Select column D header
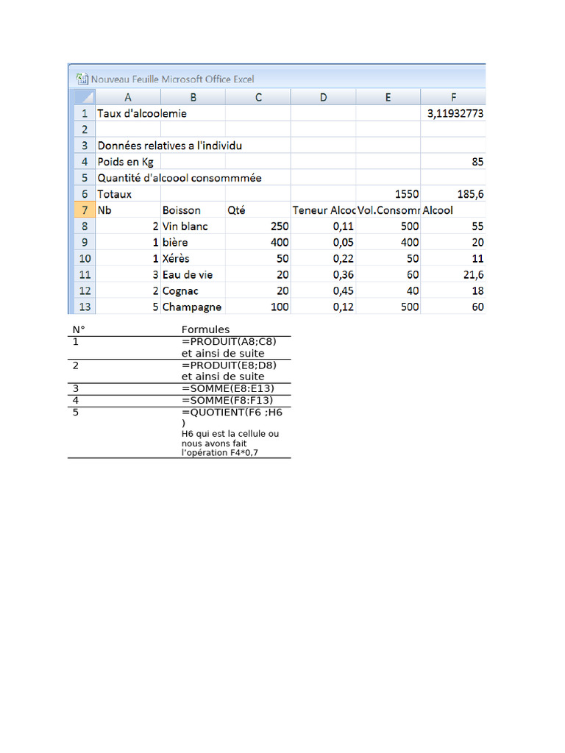The height and width of the screenshot is (753, 565). click(324, 98)
